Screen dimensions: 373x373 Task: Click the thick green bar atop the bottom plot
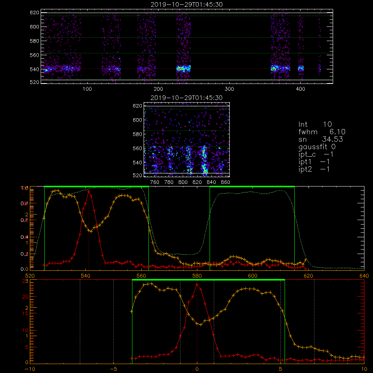(x=209, y=280)
